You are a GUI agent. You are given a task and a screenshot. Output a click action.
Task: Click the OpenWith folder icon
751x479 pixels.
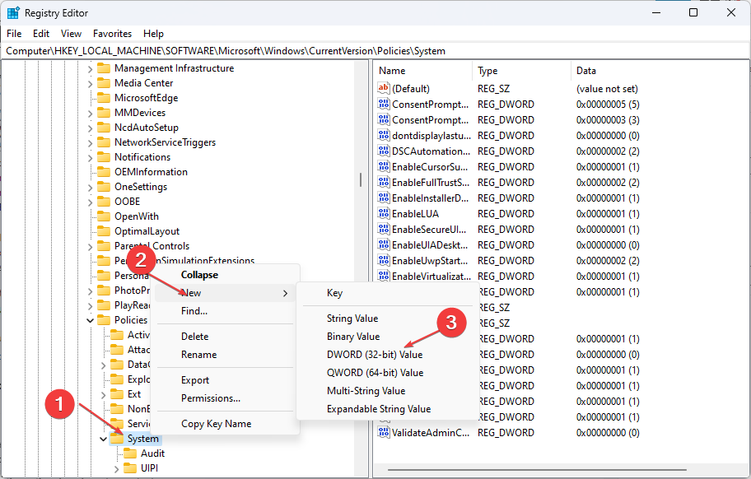(104, 216)
